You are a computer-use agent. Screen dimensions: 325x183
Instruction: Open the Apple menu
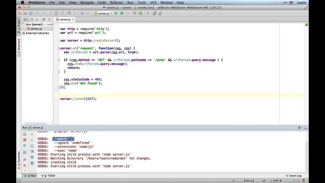click(22, 3)
